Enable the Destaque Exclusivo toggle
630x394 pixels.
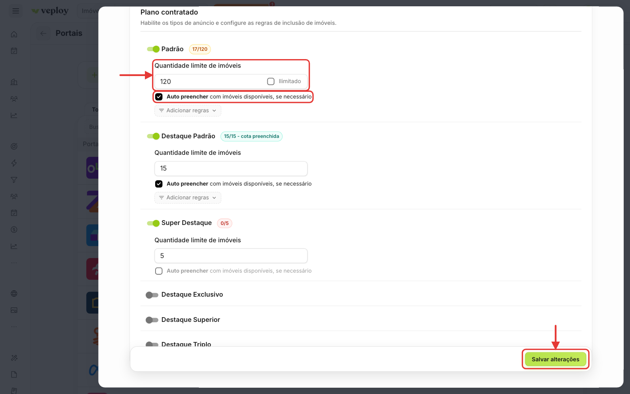click(x=152, y=295)
